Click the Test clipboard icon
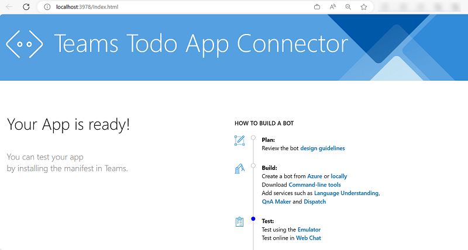Image resolution: width=468 pixels, height=250 pixels. pyautogui.click(x=239, y=222)
